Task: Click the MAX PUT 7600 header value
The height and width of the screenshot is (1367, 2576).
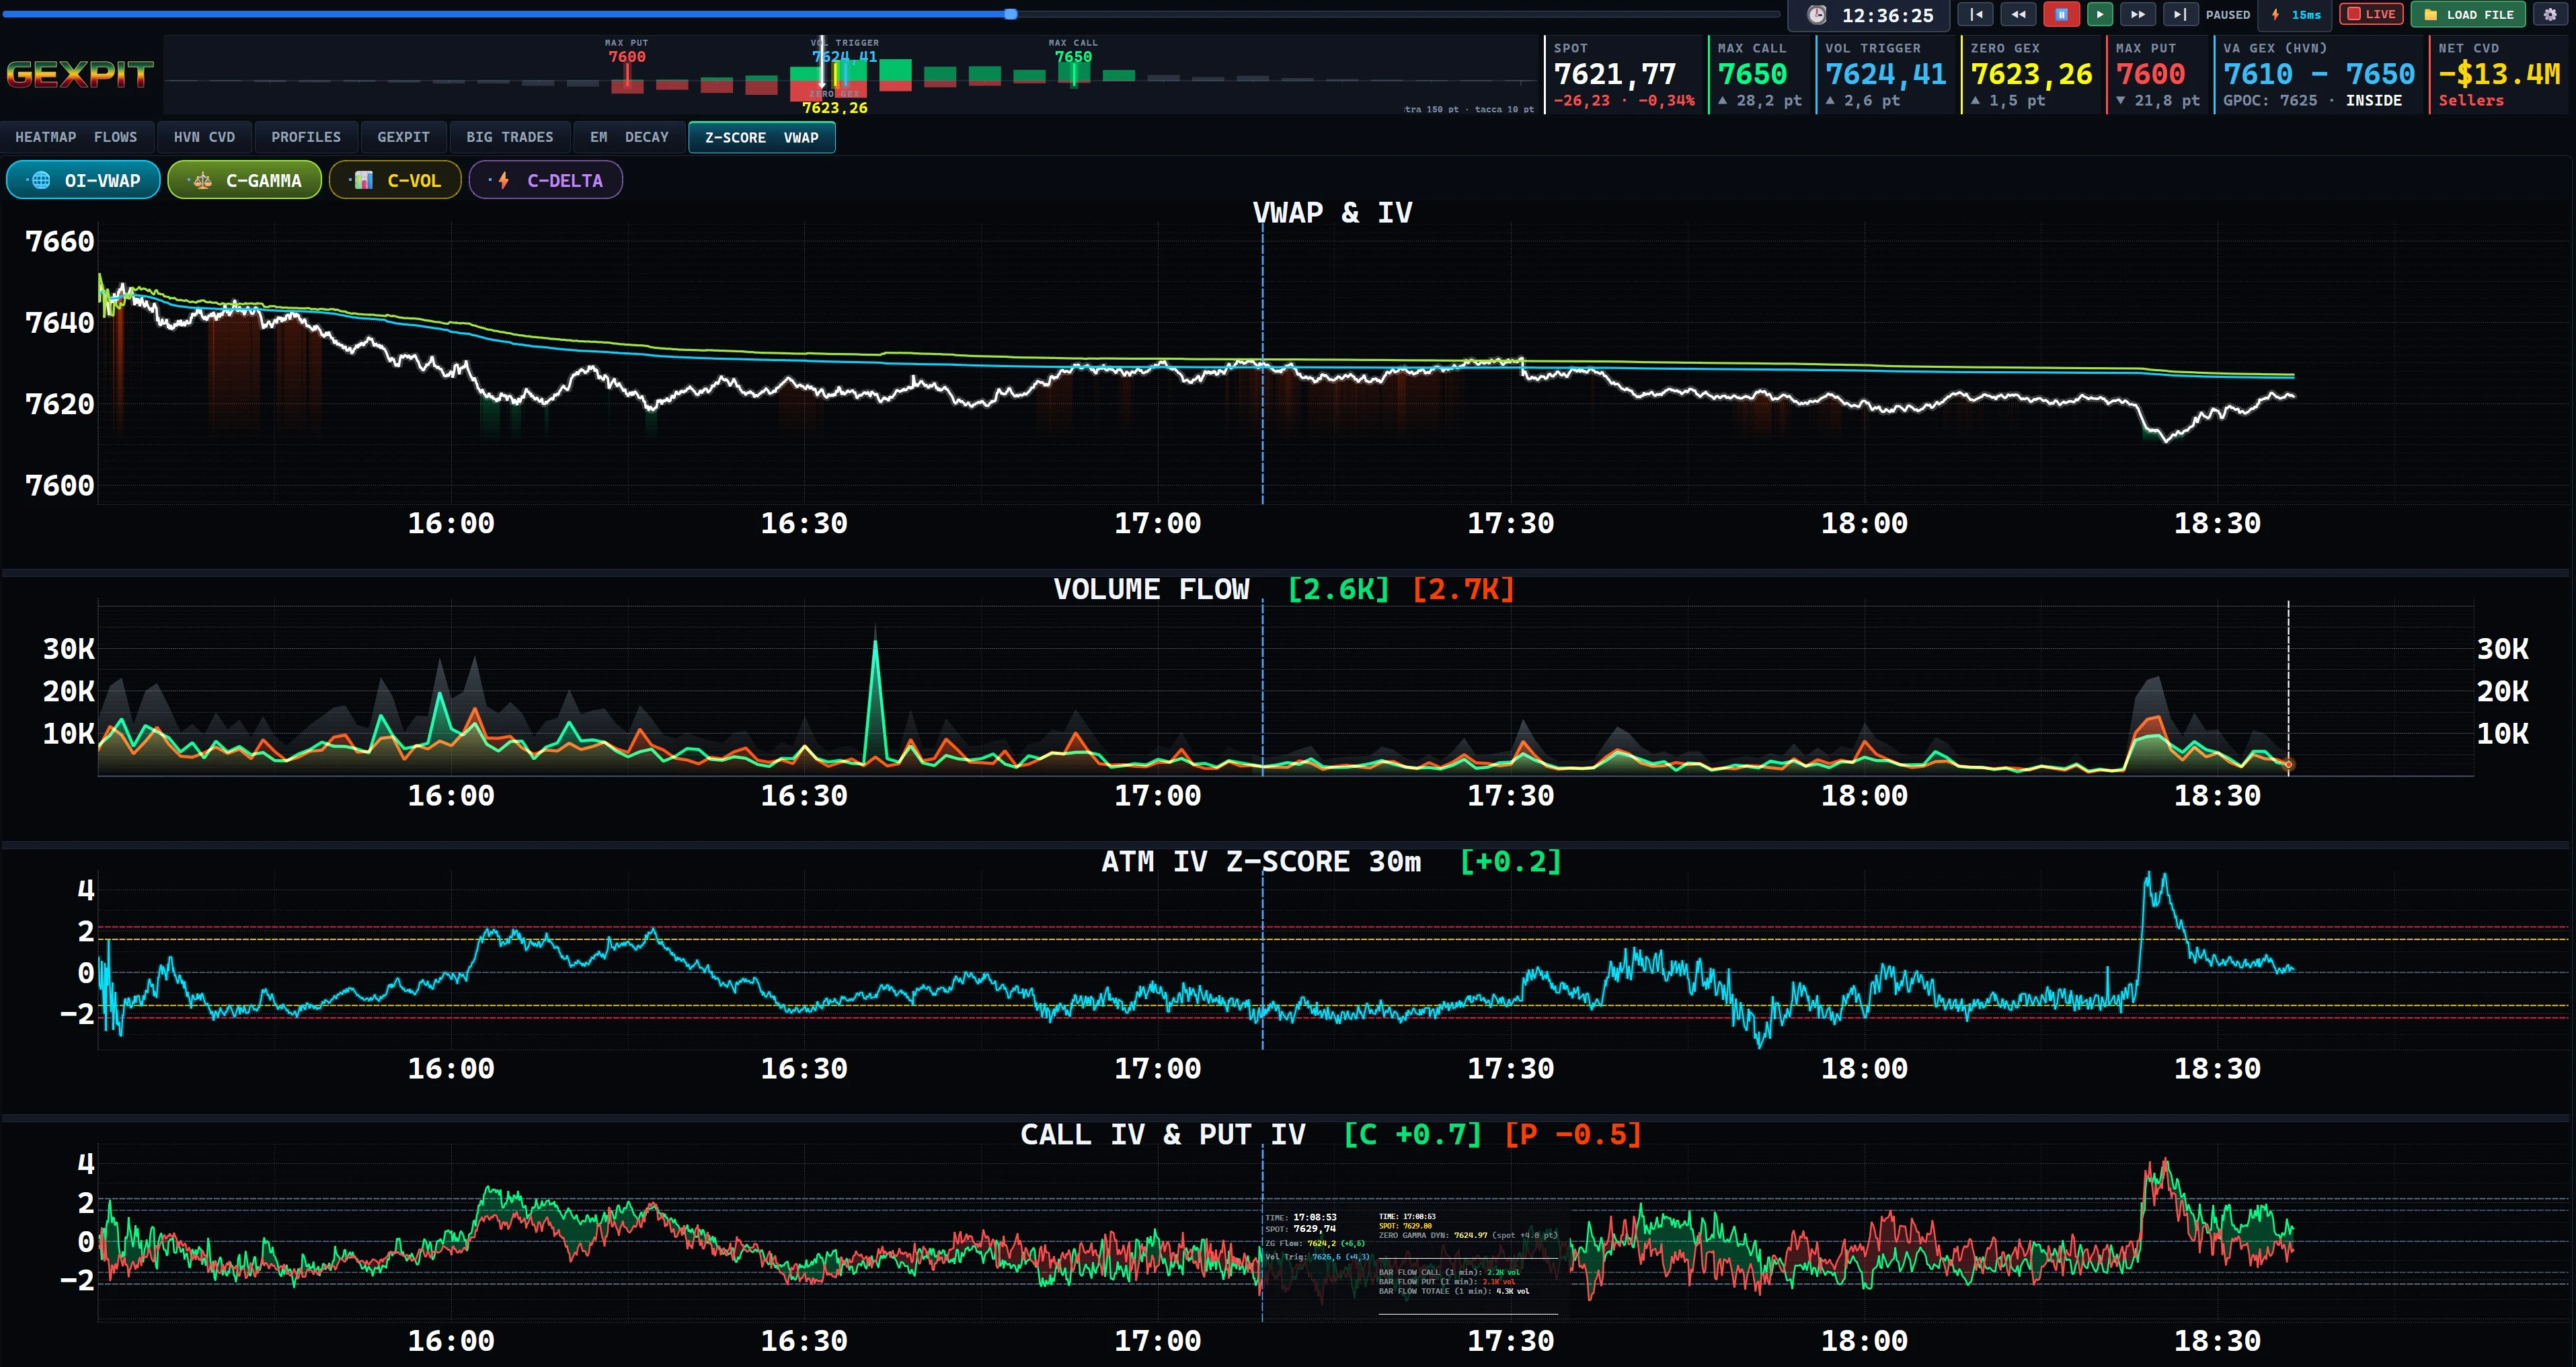Action: tap(2150, 74)
